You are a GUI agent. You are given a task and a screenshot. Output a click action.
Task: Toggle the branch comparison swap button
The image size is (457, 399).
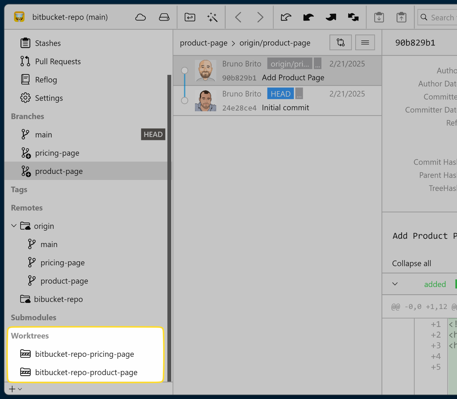coord(340,43)
